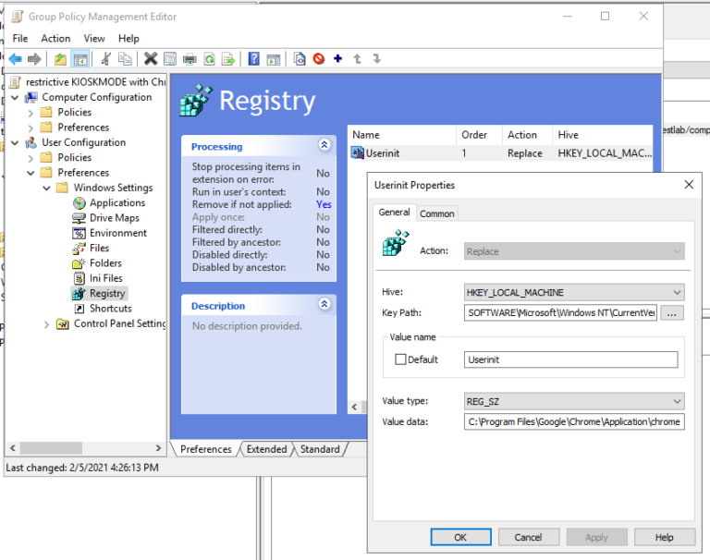Collapse the Processing panel chevron
Image resolution: width=710 pixels, height=560 pixels.
(x=324, y=145)
